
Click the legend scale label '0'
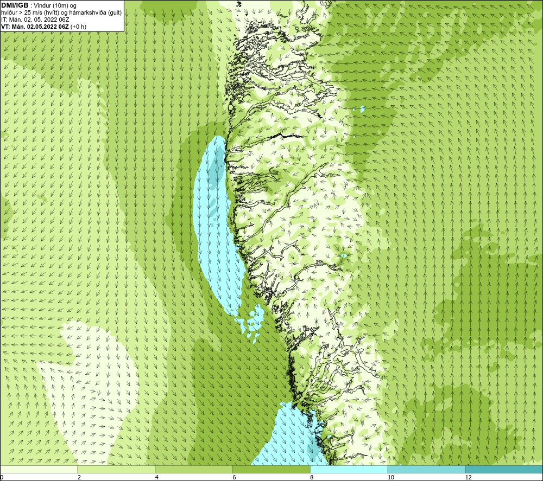(2, 478)
